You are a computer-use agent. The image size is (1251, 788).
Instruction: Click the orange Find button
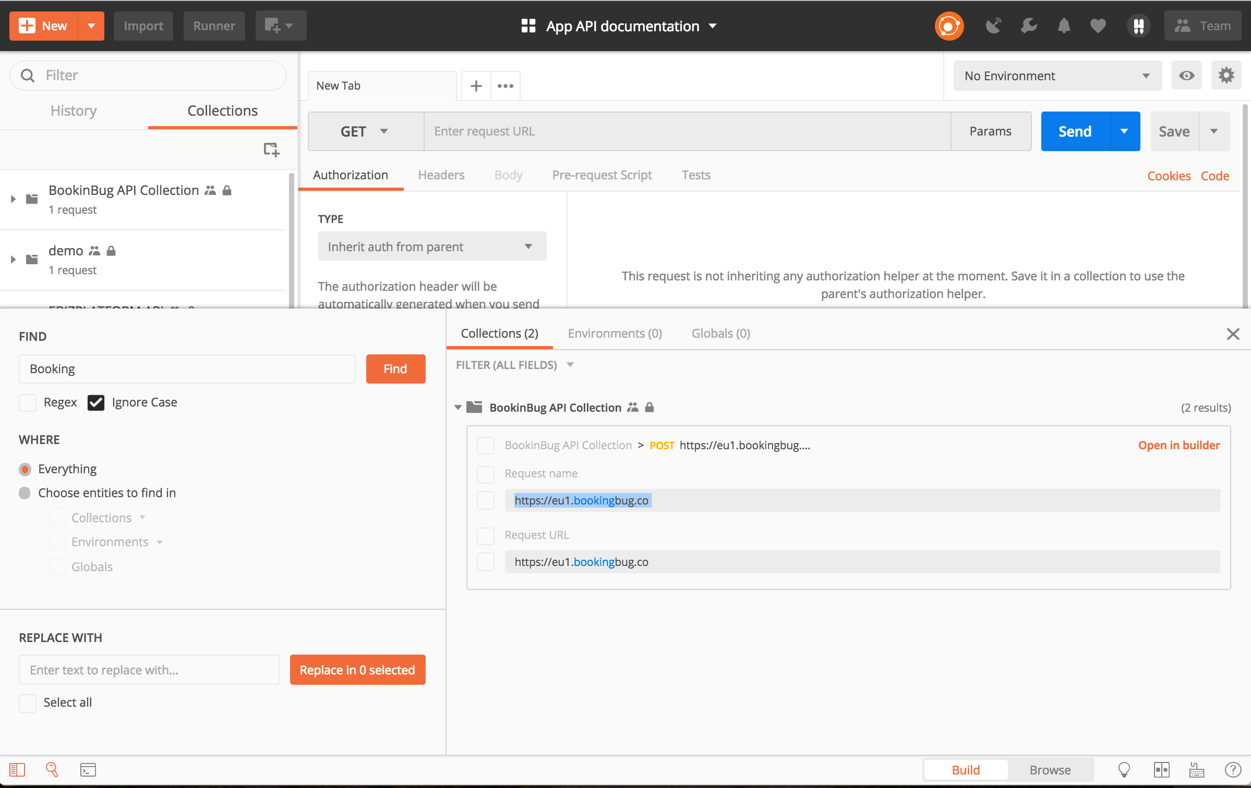point(395,369)
